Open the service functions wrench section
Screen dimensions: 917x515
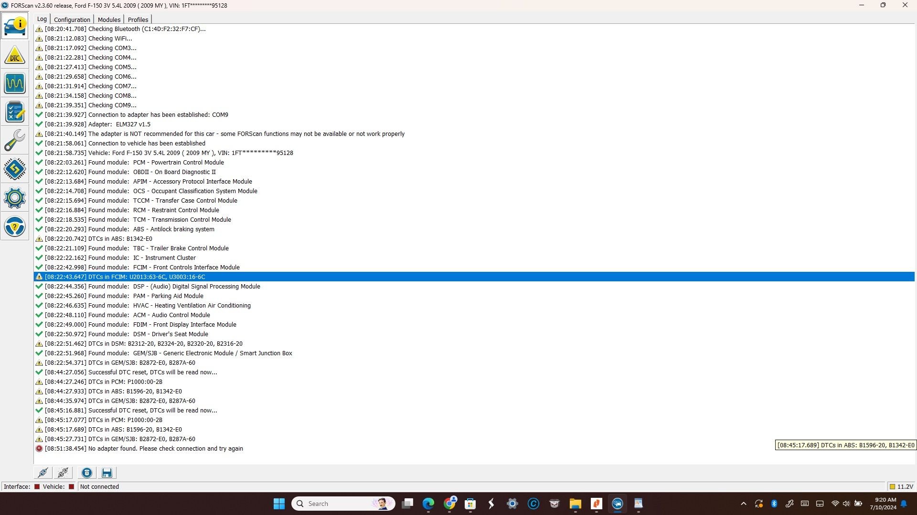(15, 141)
